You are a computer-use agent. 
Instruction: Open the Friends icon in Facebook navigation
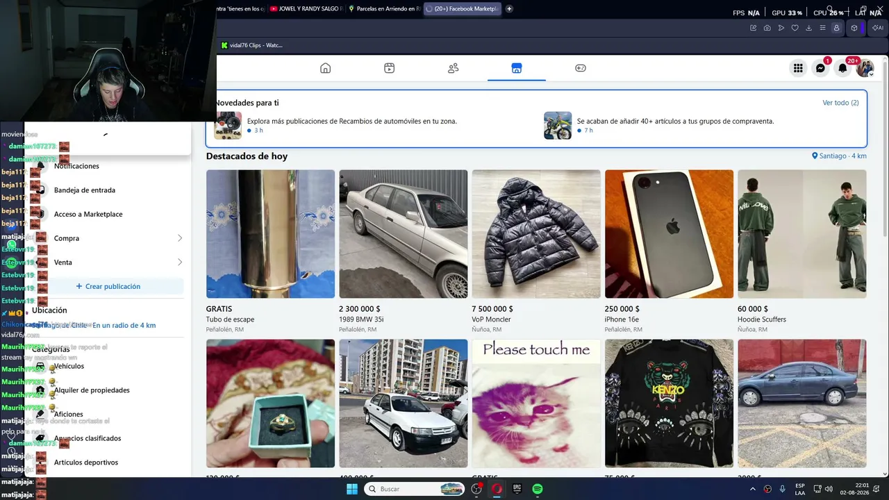[x=453, y=68]
